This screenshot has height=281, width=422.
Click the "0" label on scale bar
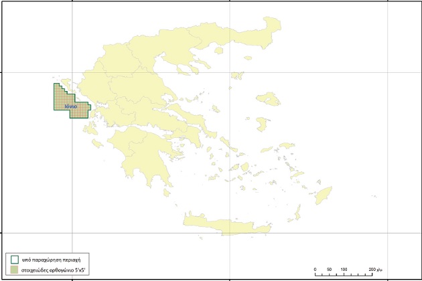coord(315,270)
